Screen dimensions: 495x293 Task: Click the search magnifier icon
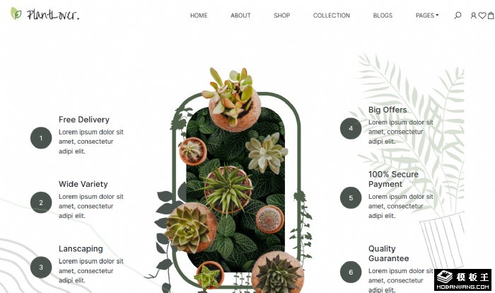pyautogui.click(x=458, y=15)
